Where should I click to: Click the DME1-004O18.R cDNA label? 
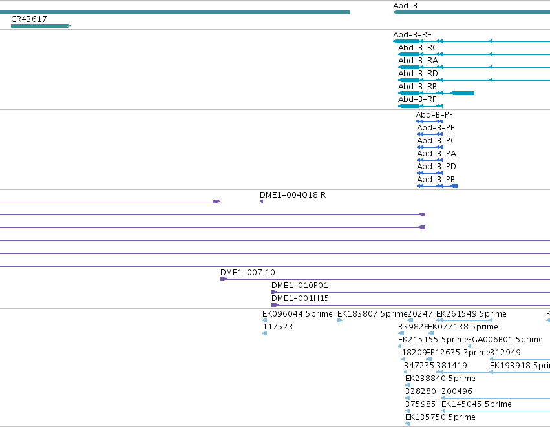pyautogui.click(x=293, y=195)
